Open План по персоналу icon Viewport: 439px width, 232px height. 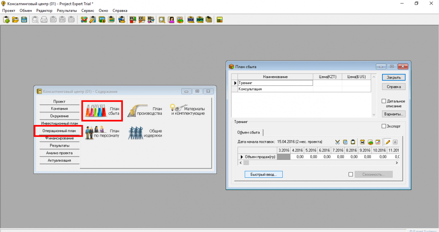(x=102, y=133)
